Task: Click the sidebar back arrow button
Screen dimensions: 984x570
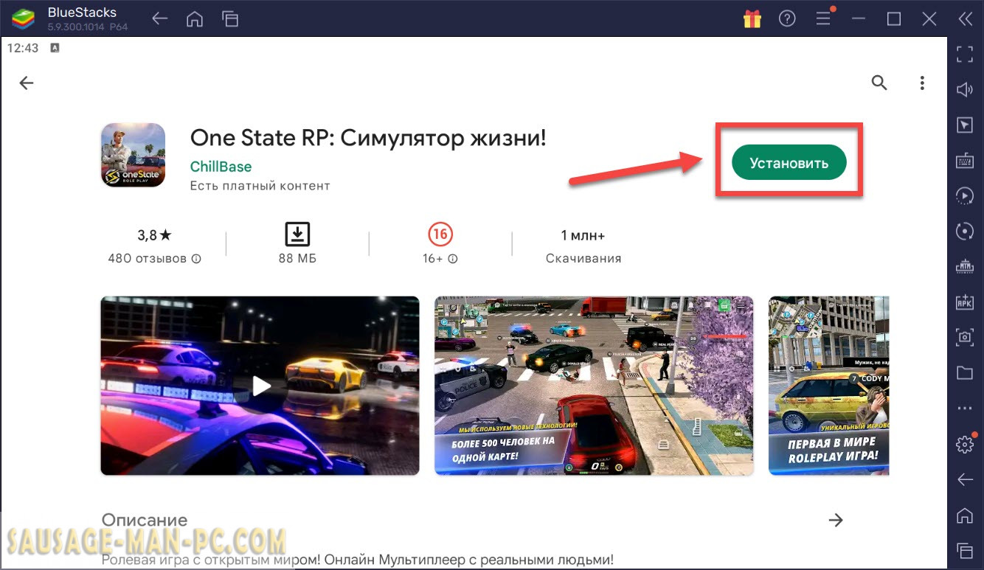Action: [964, 479]
